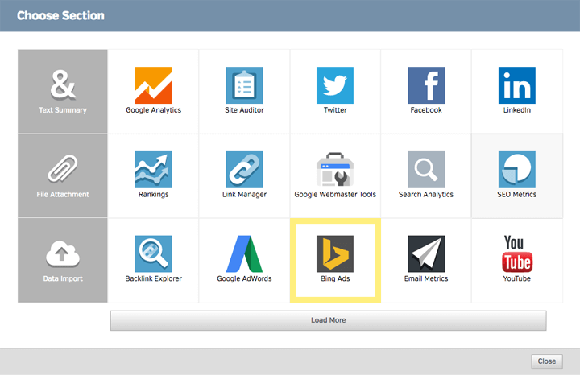Click the Load More button
The width and height of the screenshot is (580, 375).
[x=328, y=320]
